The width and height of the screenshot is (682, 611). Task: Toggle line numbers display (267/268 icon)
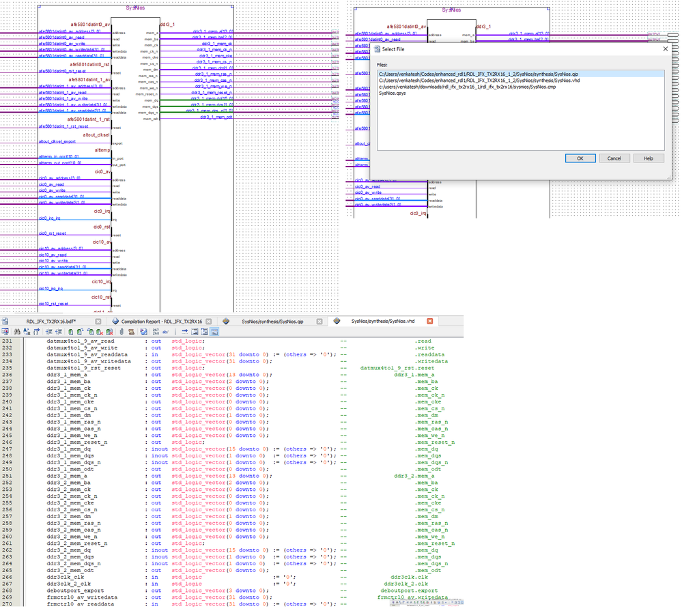[x=156, y=332]
